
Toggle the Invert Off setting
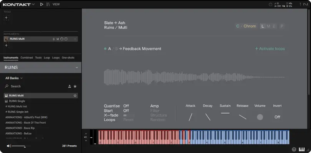(x=277, y=117)
